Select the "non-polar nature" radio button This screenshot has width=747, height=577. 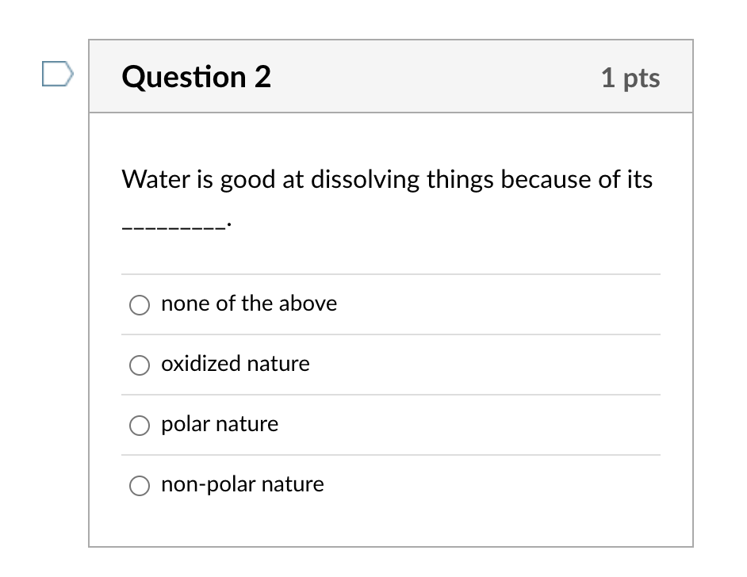[139, 485]
